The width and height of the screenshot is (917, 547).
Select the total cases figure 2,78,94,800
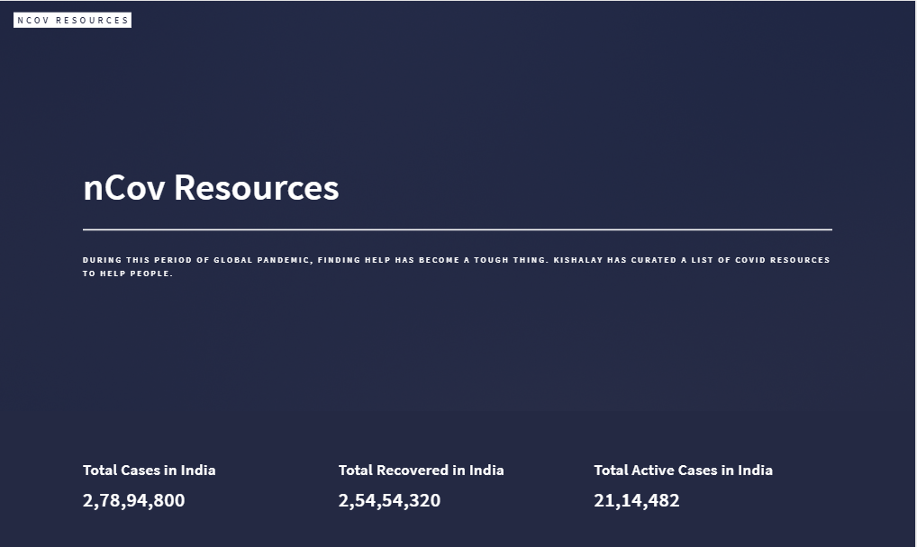(133, 500)
